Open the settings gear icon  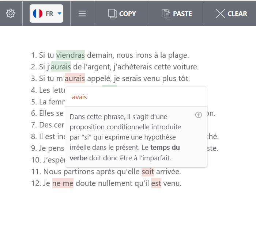click(11, 14)
